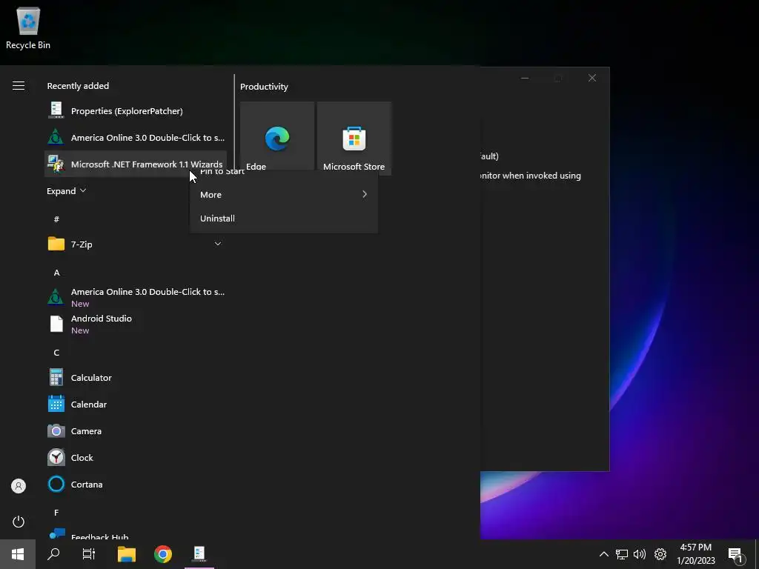Screen dimensions: 759x569
Task: Click the Recently added heading
Action: point(78,86)
